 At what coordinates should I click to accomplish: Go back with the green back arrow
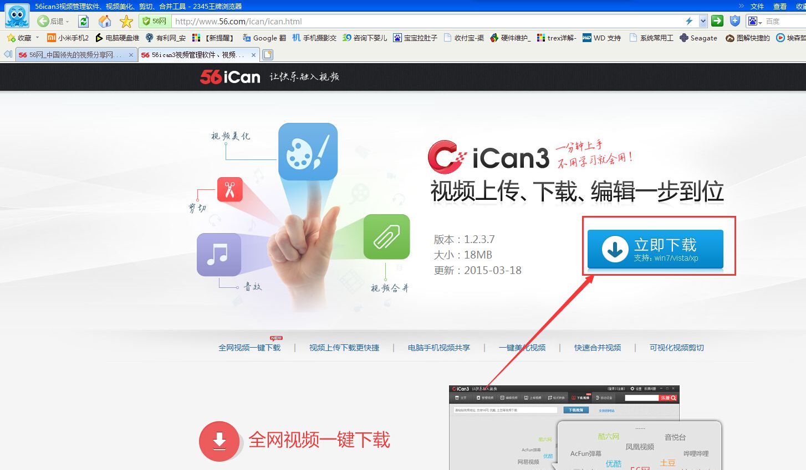point(44,21)
